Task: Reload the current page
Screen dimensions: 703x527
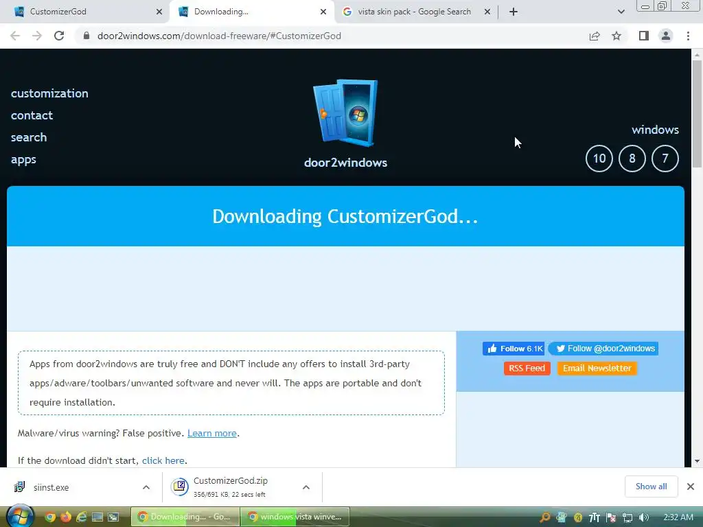Action: [x=59, y=36]
